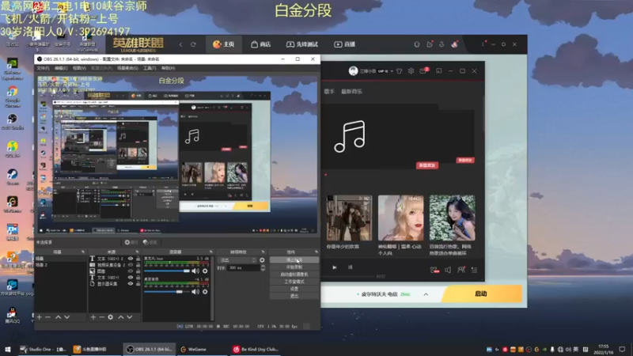
Task: Mute the 桌面音频 channel speaker icon
Action: [x=195, y=291]
